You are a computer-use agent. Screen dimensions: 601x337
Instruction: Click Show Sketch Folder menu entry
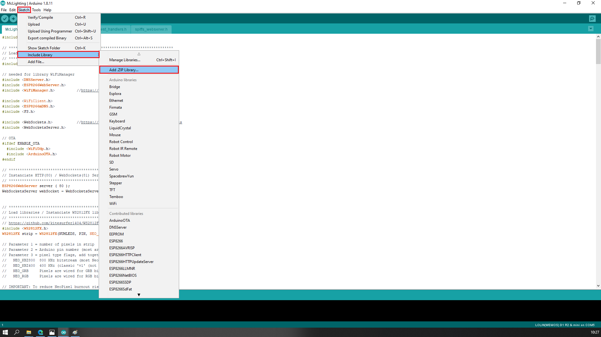pos(44,48)
